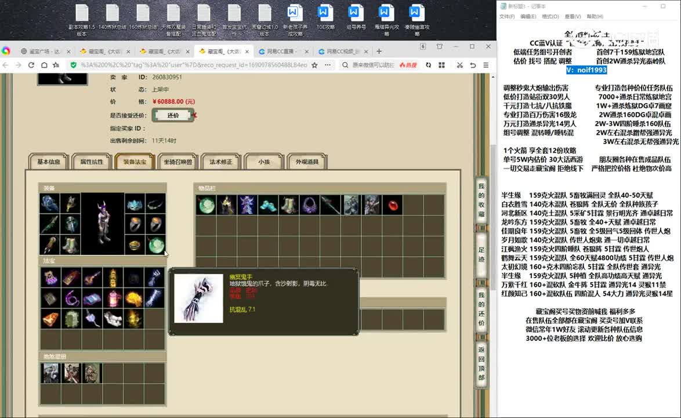Bookmark page with address bar star

pyautogui.click(x=314, y=65)
